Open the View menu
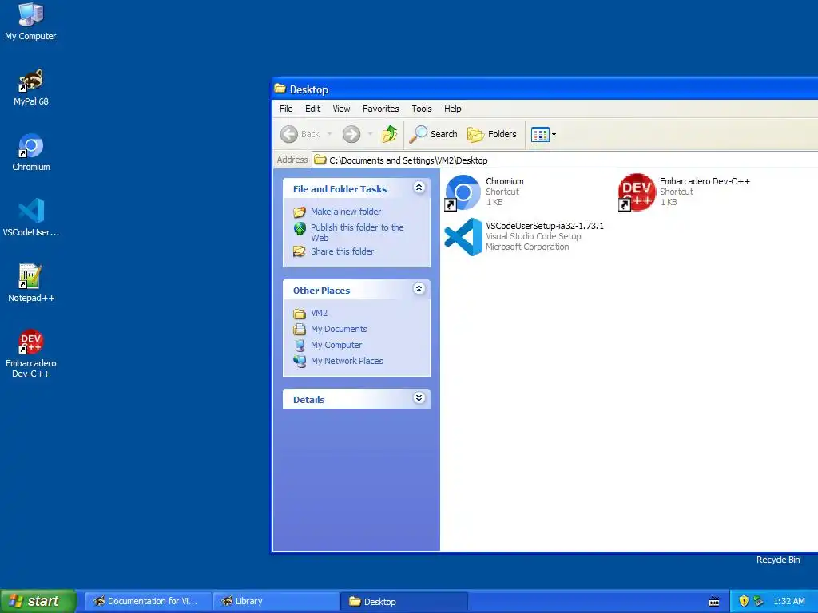This screenshot has width=818, height=613. pos(341,109)
